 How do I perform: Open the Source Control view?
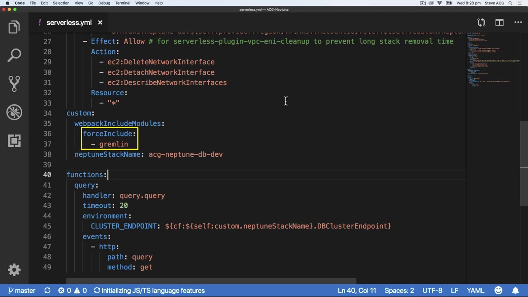point(14,84)
